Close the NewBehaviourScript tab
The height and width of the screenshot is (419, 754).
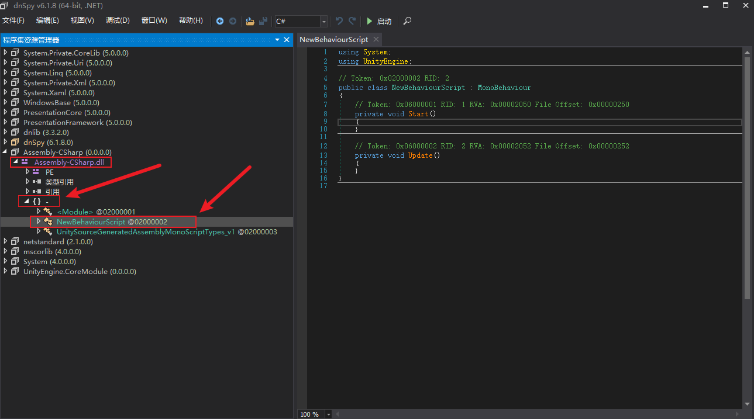pyautogui.click(x=376, y=39)
